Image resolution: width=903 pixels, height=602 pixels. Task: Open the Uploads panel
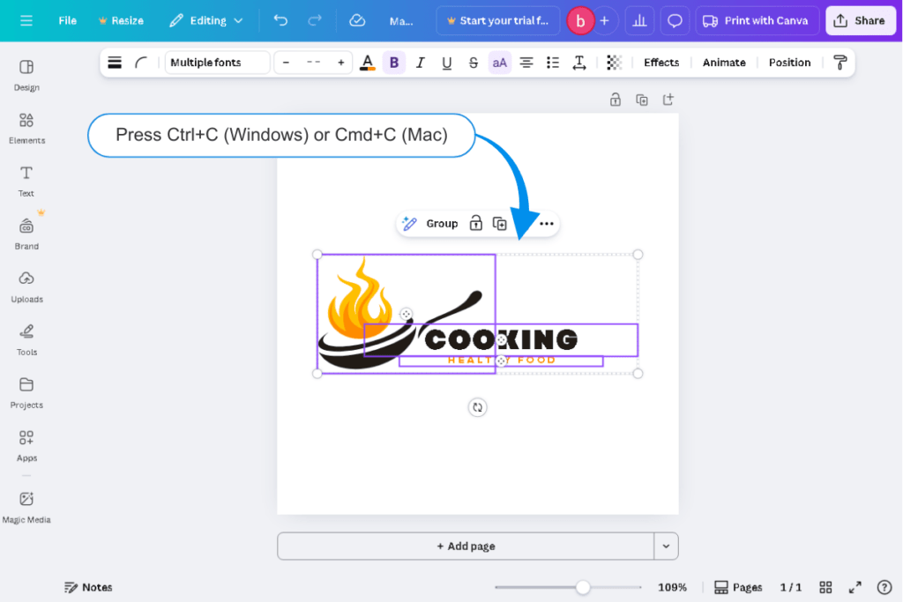pos(26,286)
